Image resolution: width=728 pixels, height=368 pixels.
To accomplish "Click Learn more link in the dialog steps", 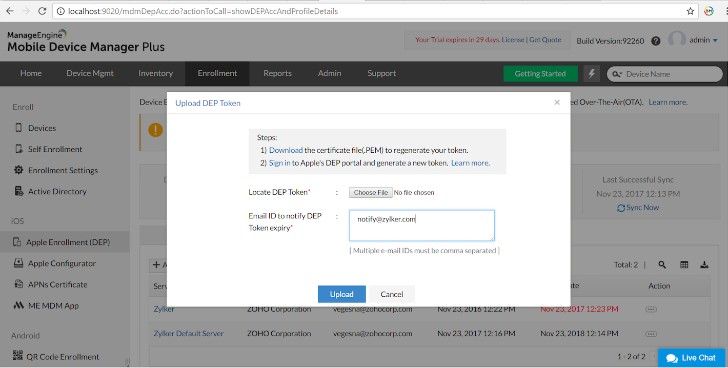I will click(x=470, y=163).
